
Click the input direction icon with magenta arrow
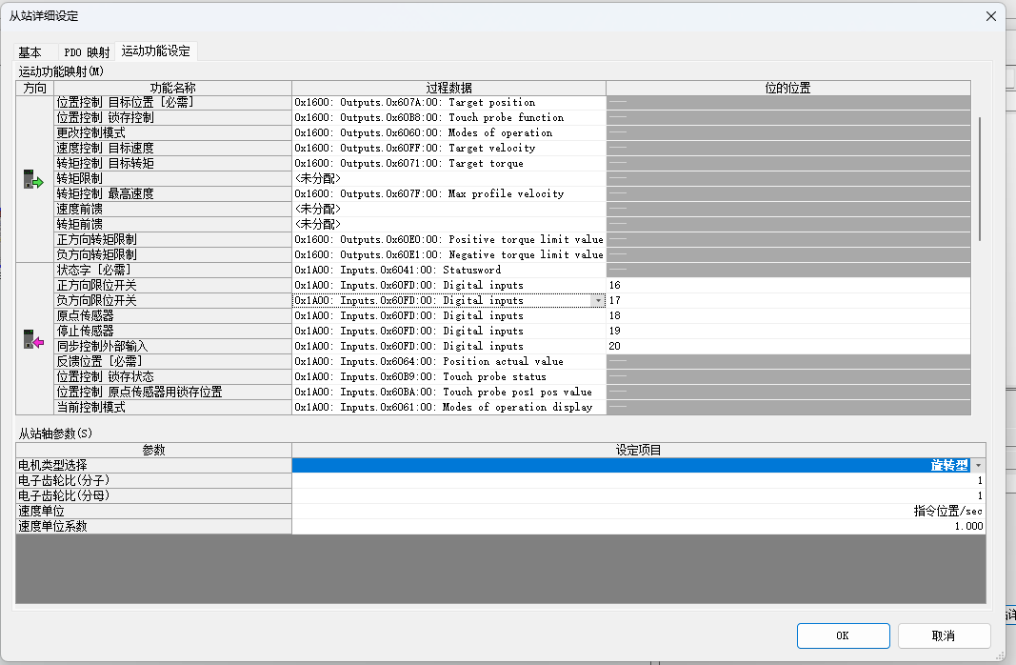[x=34, y=339]
